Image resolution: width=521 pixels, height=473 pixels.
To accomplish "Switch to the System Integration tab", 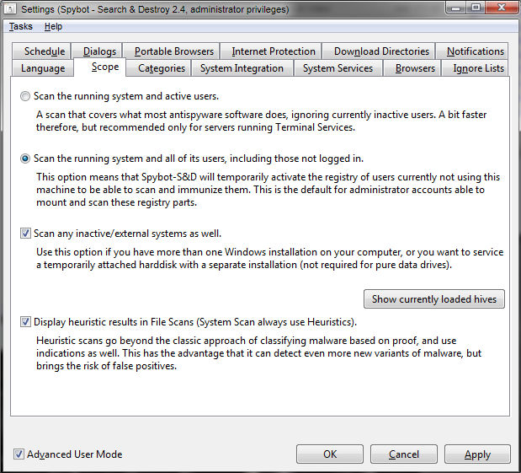I will tap(242, 68).
